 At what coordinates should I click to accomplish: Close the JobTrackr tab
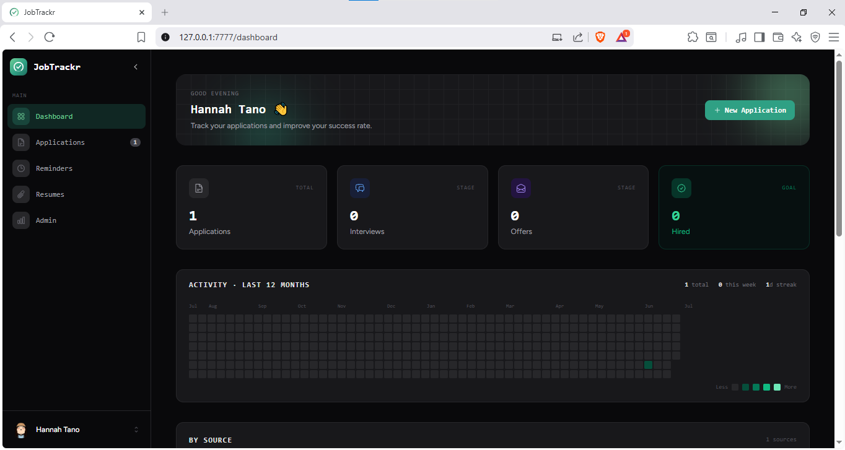[x=142, y=12]
